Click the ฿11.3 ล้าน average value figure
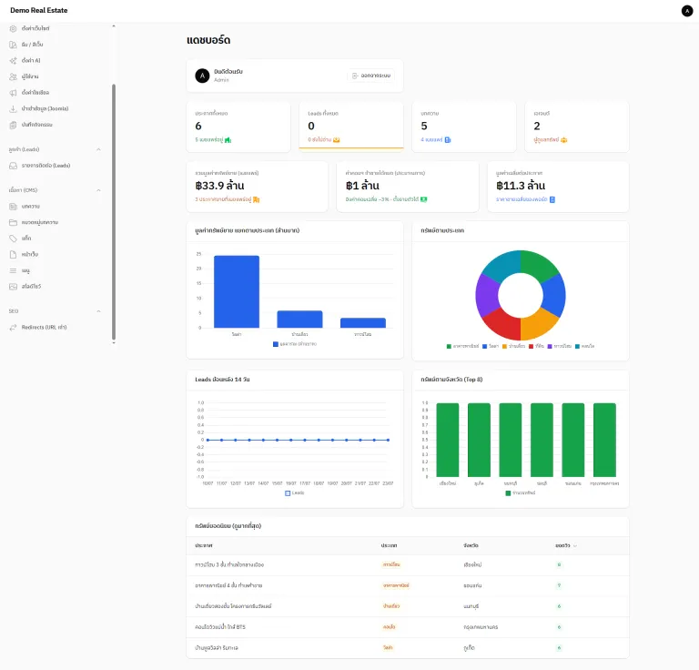This screenshot has width=699, height=670. point(521,186)
